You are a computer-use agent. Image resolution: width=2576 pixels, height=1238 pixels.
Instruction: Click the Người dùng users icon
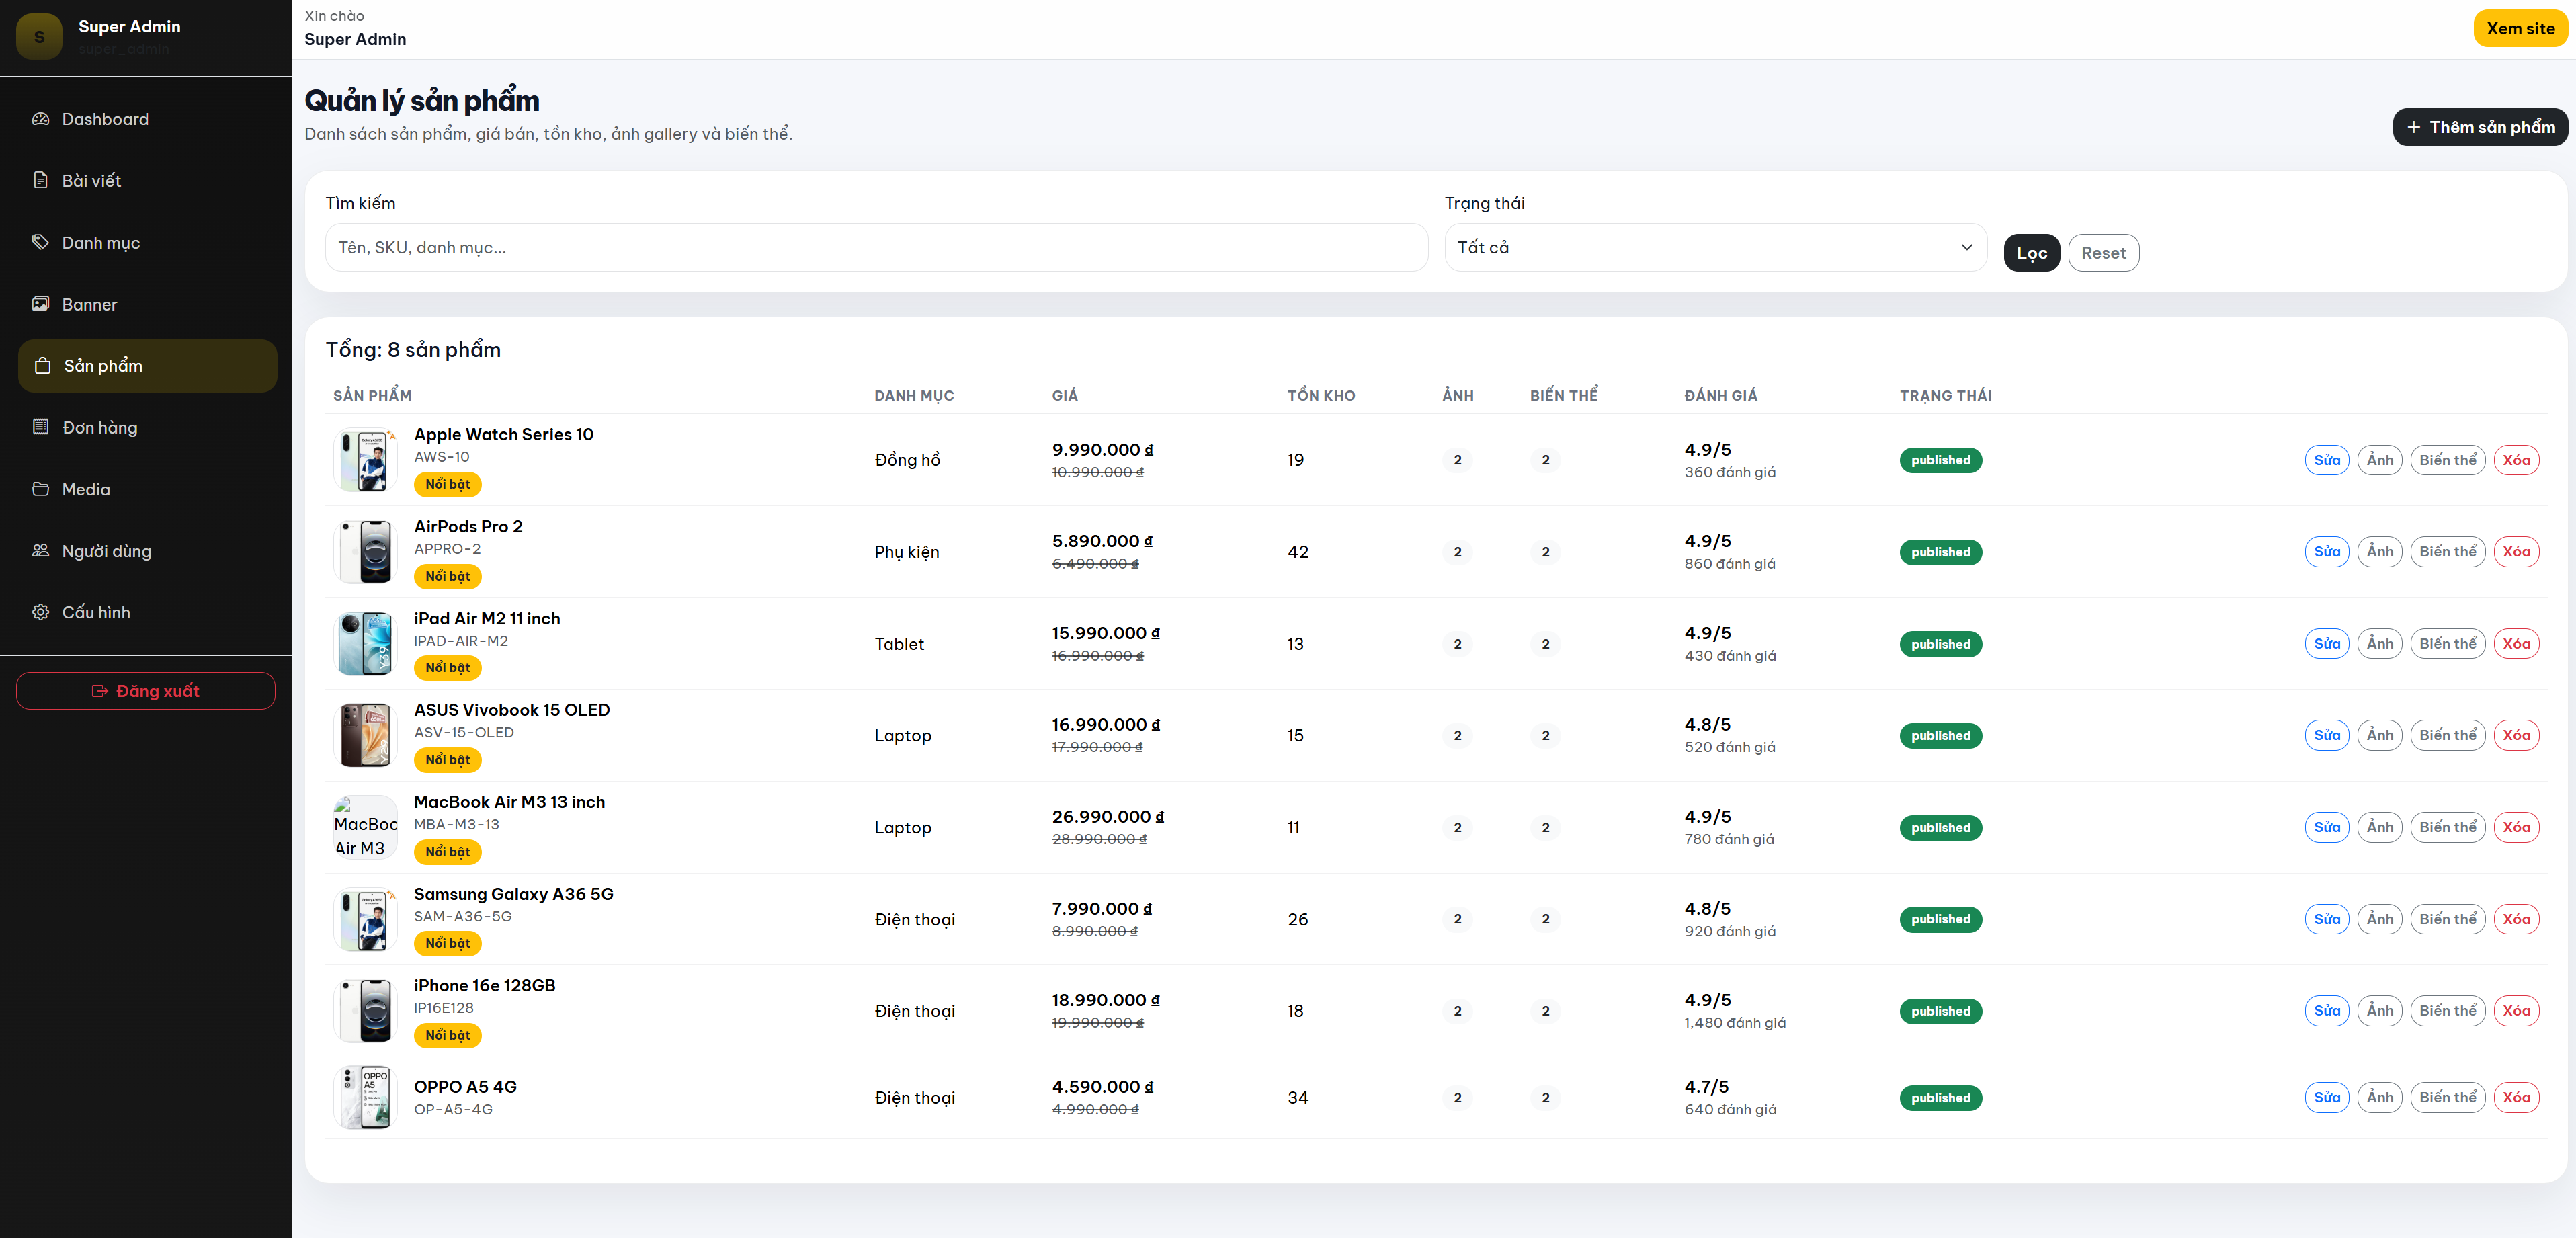point(40,551)
